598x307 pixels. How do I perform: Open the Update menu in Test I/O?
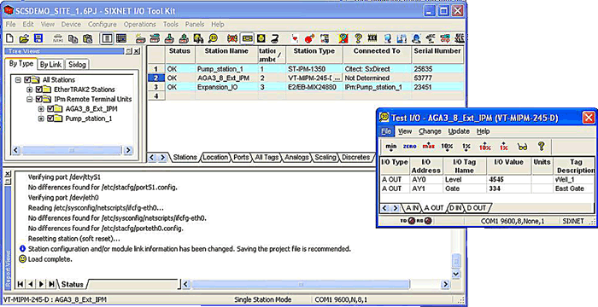[x=459, y=131]
